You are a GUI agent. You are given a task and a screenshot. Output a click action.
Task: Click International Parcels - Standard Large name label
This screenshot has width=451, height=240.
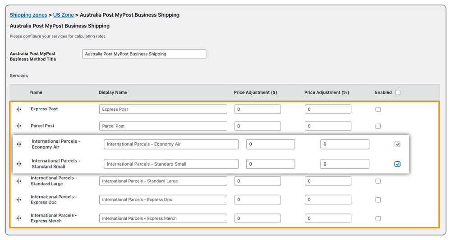pyautogui.click(x=54, y=181)
